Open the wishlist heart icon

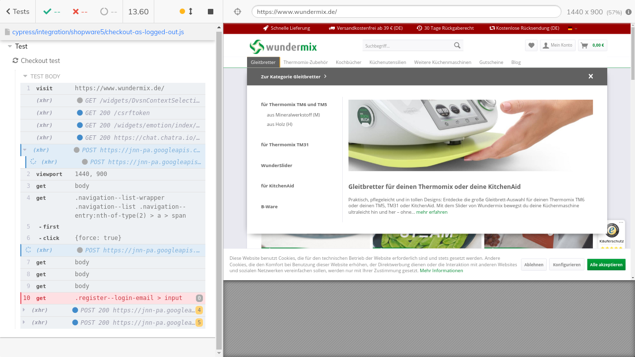coord(531,46)
